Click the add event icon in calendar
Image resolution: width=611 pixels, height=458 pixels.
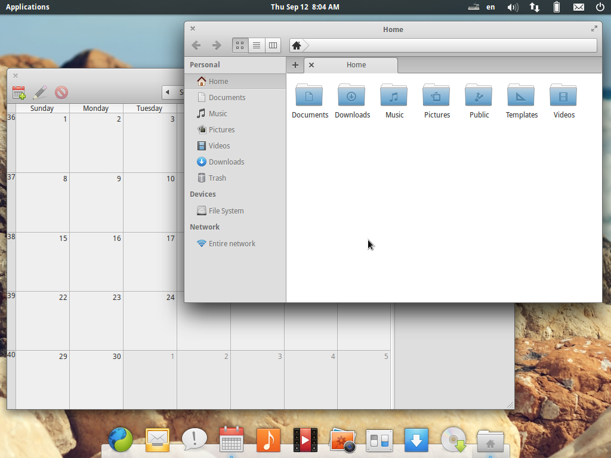coord(19,92)
